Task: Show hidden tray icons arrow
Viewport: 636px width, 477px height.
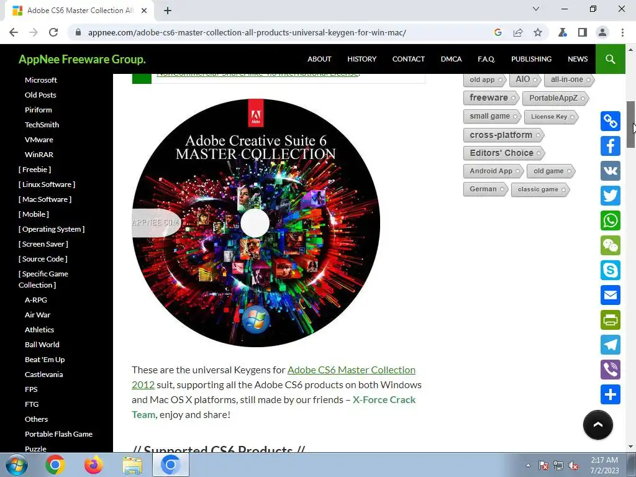Action: tap(528, 465)
